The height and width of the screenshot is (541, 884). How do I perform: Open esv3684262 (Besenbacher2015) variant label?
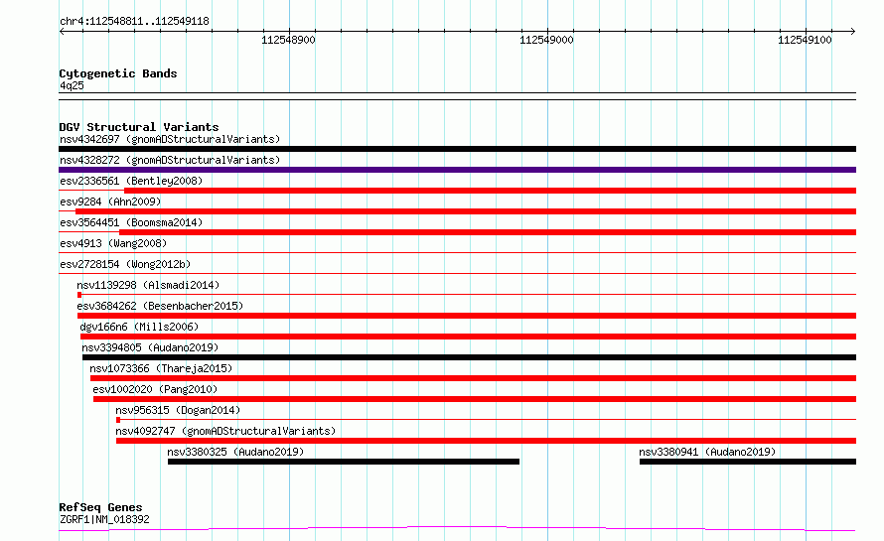coord(160,306)
